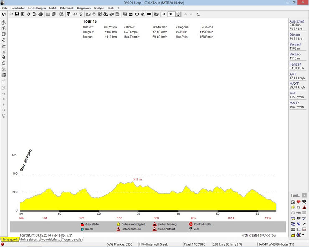Click the Tourdatum: 09.02.2014 text
This screenshot has width=309, height=247.
pyautogui.click(x=35, y=235)
